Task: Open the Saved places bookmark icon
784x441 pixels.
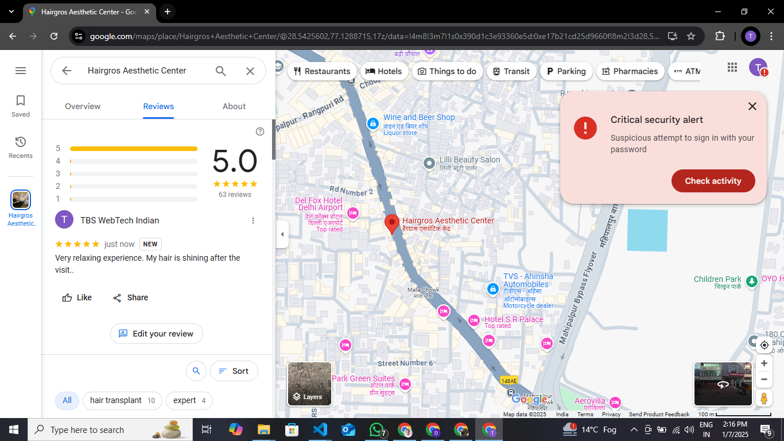Action: pos(21,101)
